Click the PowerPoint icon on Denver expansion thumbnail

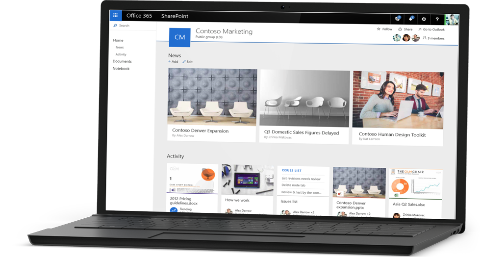[x=339, y=194]
